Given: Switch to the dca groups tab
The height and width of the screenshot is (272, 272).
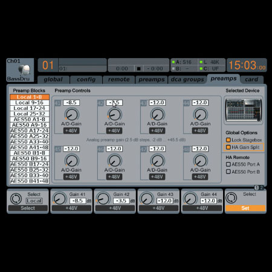Looking at the screenshot, I should point(187,80).
